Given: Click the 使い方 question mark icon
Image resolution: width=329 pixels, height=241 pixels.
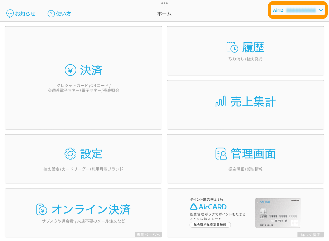Looking at the screenshot, I should pos(51,14).
